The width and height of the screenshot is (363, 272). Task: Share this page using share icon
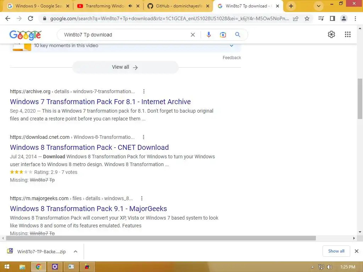[x=296, y=19]
